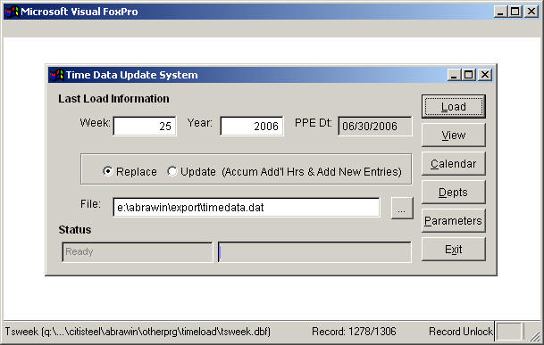Close the Time Data Update System window

[485, 75]
